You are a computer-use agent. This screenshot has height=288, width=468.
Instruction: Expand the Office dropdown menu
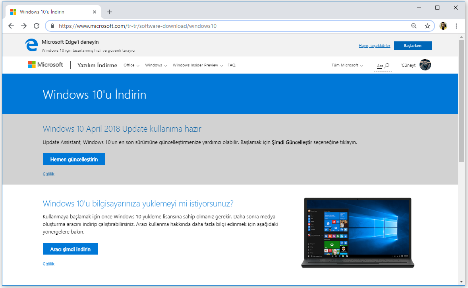[x=131, y=65]
